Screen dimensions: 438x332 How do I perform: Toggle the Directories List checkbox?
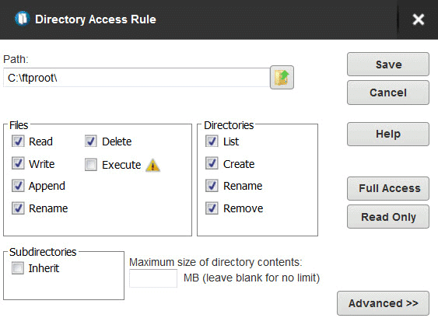(212, 141)
